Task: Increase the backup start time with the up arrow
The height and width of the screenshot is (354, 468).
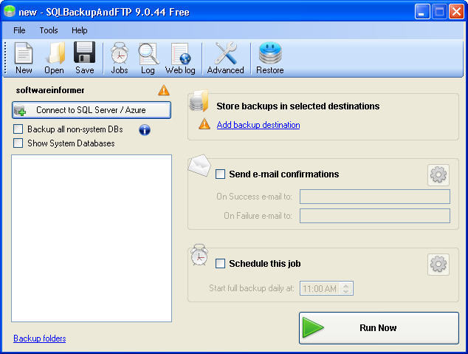Action: pos(346,285)
